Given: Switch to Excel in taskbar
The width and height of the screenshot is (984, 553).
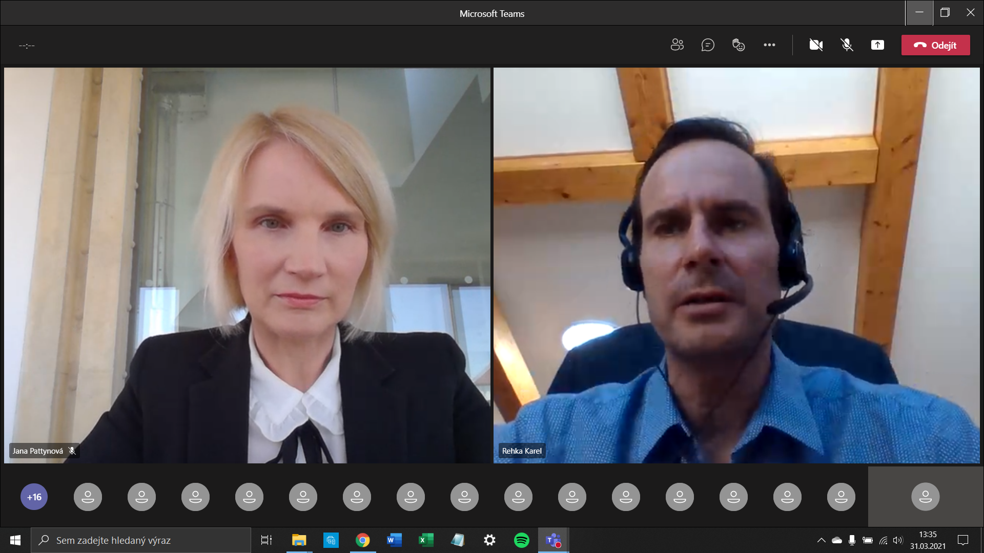Looking at the screenshot, I should (426, 540).
